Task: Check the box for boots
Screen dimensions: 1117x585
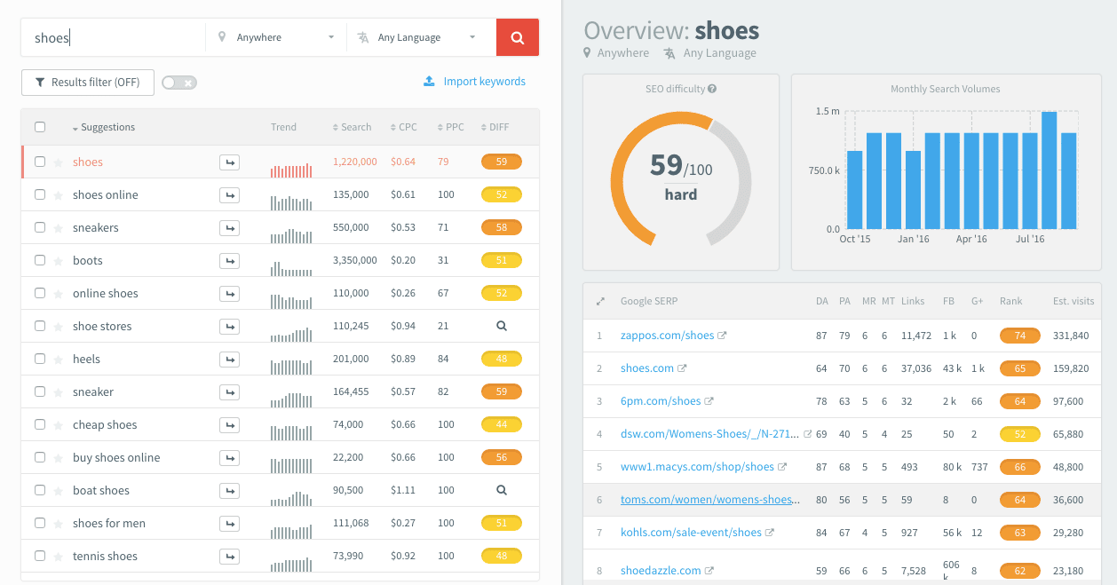Action: pos(40,260)
